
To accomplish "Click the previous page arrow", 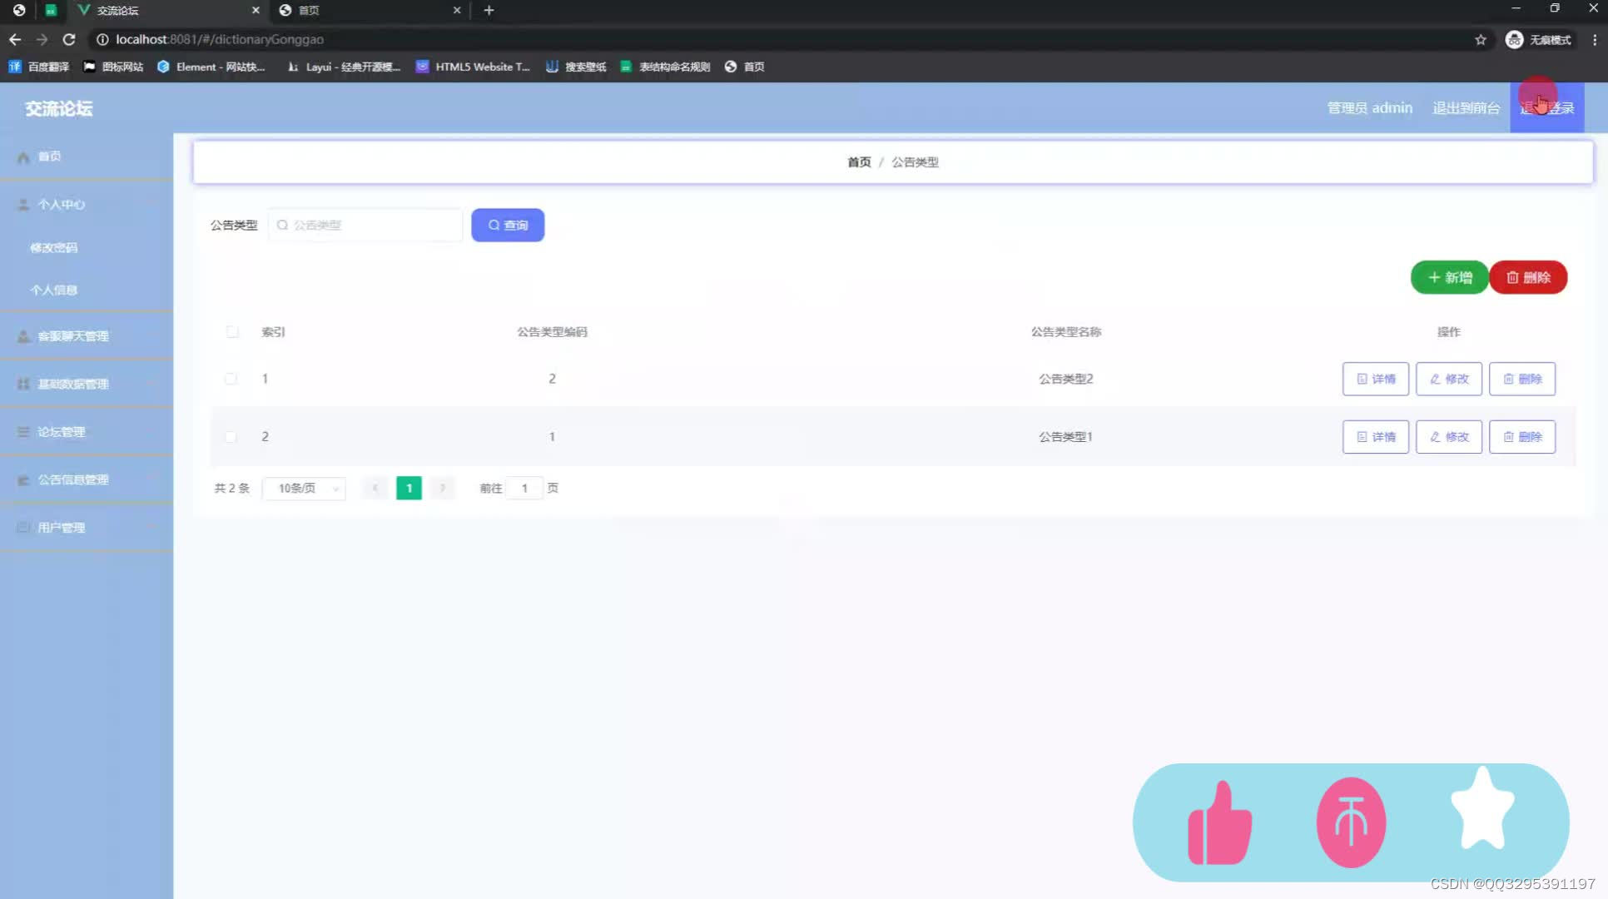I will coord(375,489).
